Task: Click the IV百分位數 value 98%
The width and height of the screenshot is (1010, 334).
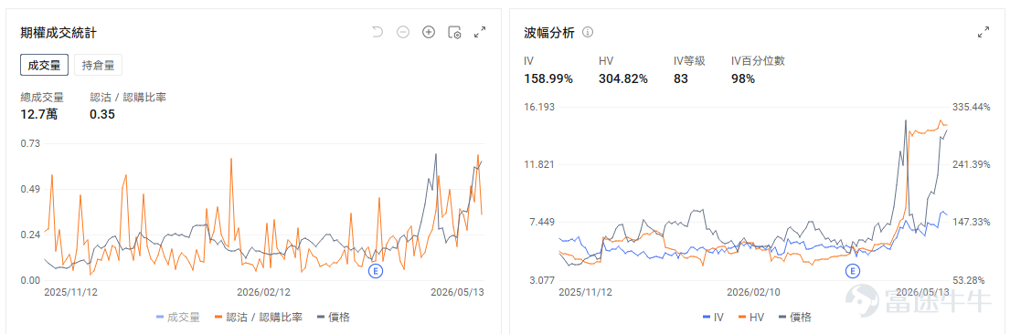Action: [x=743, y=78]
